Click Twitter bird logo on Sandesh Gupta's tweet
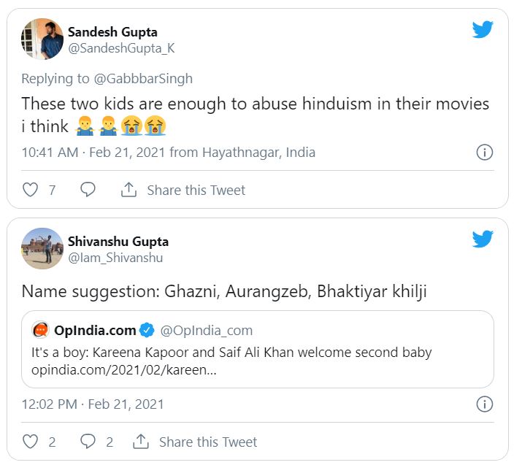Screen dimensions: 522x465 tap(483, 30)
